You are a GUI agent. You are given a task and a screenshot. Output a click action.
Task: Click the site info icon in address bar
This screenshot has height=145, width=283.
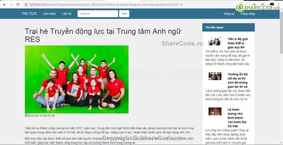[x=26, y=4]
